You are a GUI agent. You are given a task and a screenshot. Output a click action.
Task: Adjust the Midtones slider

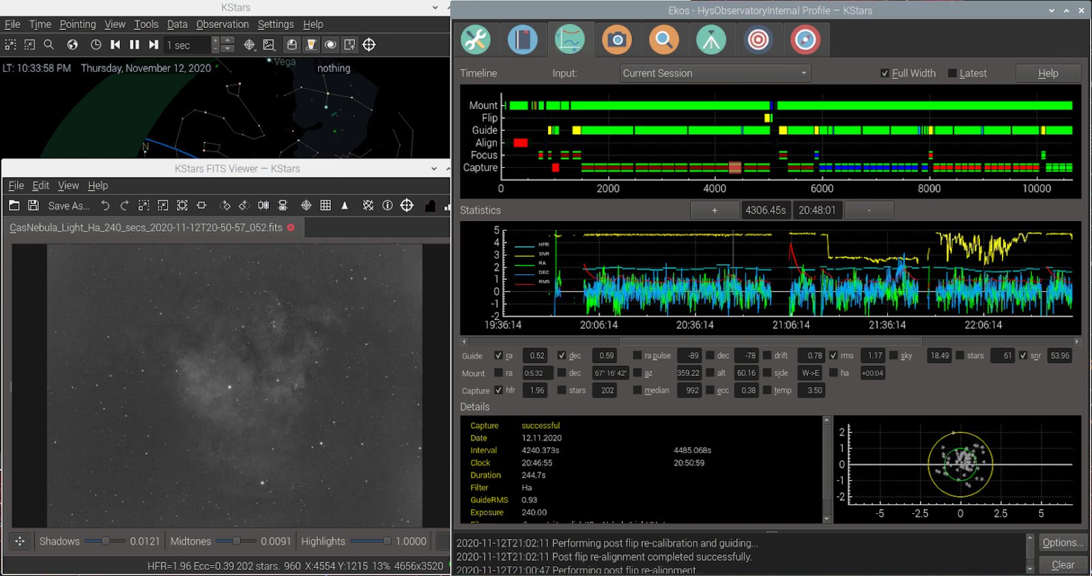[x=236, y=541]
